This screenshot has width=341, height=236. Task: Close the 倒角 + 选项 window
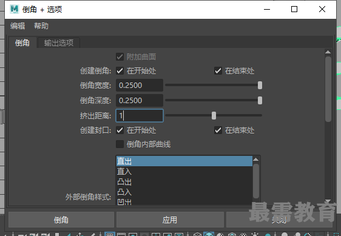pyautogui.click(x=322, y=9)
